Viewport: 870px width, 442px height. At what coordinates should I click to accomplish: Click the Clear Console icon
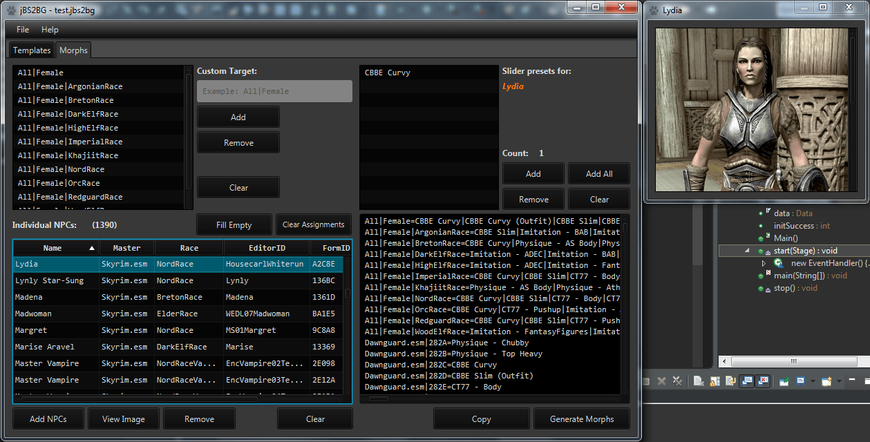(x=699, y=381)
